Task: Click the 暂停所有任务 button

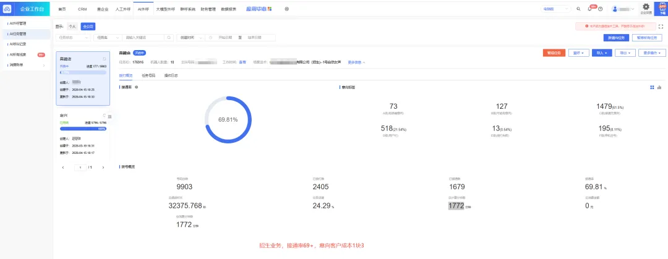Action: click(647, 38)
